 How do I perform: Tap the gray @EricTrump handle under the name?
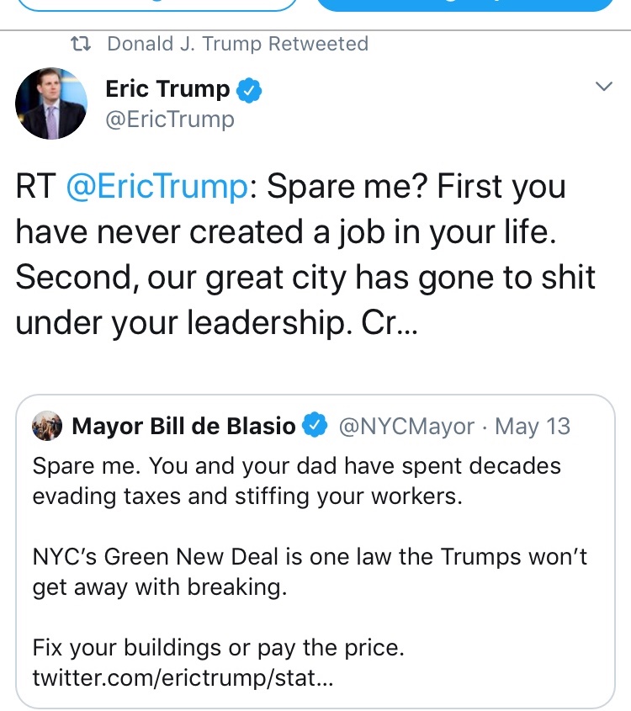pos(169,119)
